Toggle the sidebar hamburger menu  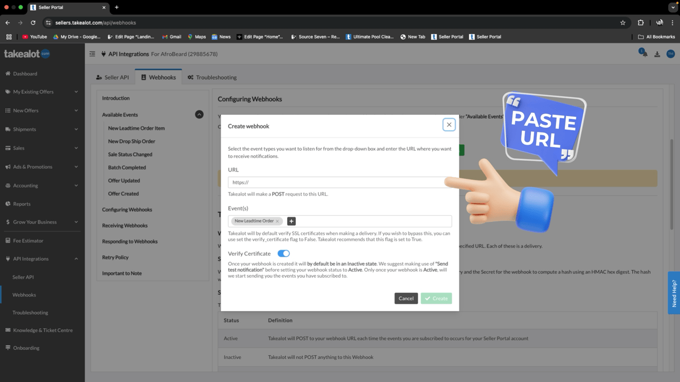[92, 54]
